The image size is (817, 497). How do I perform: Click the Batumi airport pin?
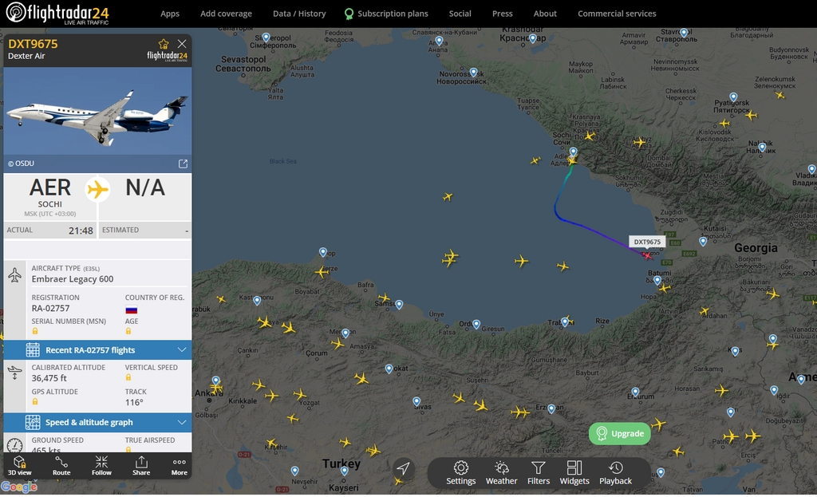click(x=657, y=281)
